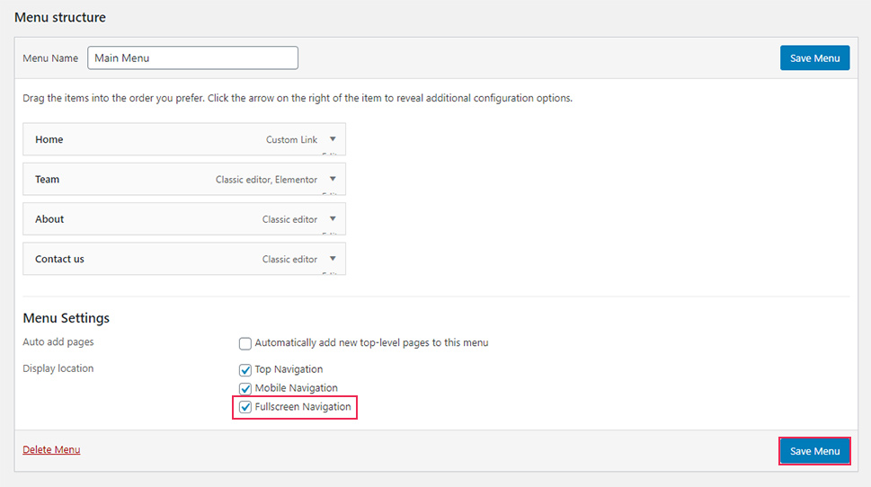
Task: Toggle the Fullscreen Navigation checkbox
Action: 245,407
